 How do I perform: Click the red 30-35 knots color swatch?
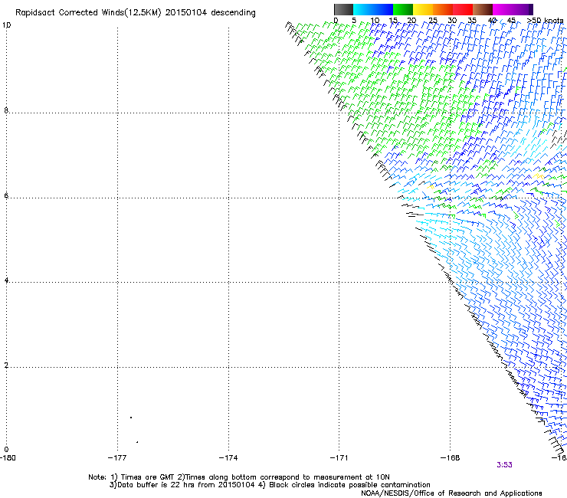tap(463, 9)
